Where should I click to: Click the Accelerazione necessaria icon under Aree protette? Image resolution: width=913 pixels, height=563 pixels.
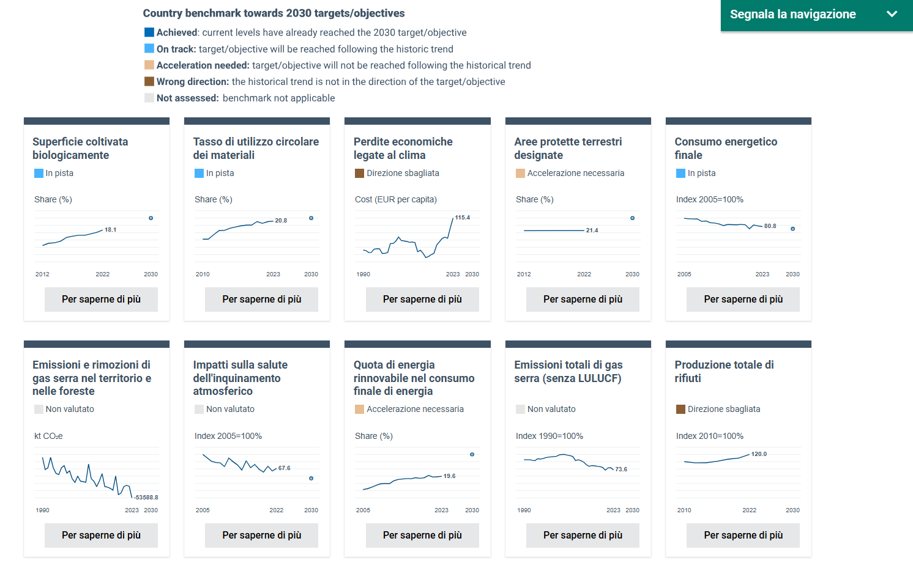(520, 174)
